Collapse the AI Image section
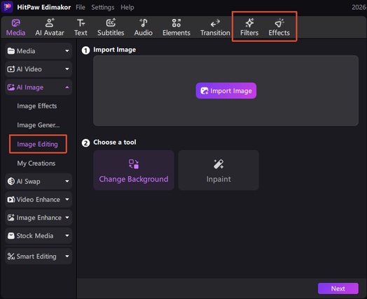The width and height of the screenshot is (367, 299). click(x=39, y=87)
